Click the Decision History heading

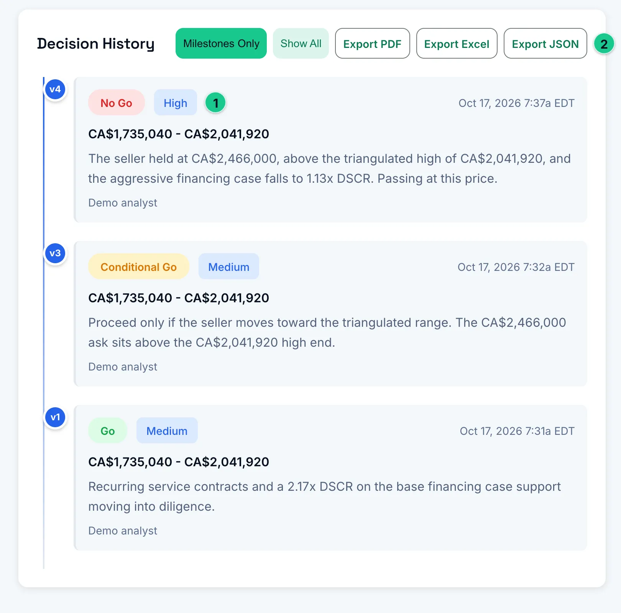coord(96,44)
